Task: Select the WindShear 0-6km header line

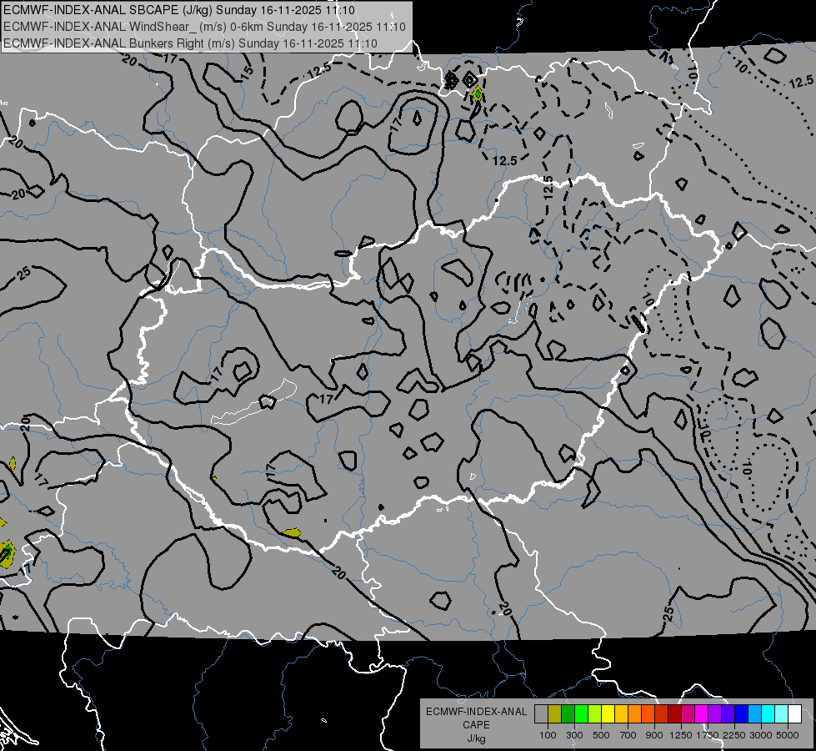Action: 204,27
